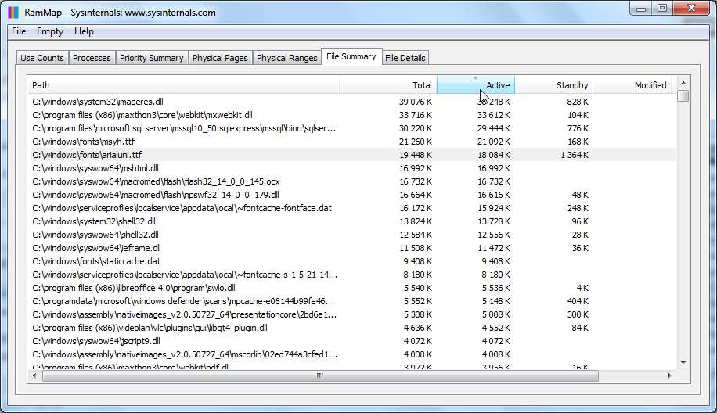Open the File menu
This screenshot has width=717, height=413.
click(x=19, y=31)
